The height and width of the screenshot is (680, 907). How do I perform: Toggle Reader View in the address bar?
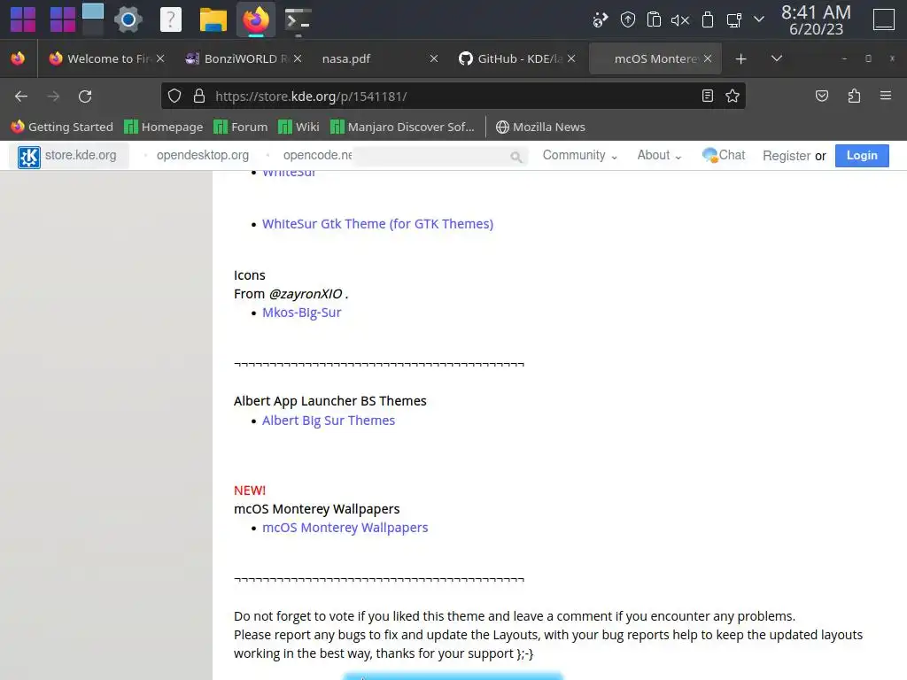(708, 96)
